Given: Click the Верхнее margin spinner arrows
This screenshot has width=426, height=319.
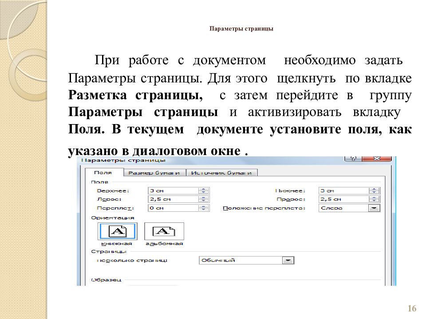Looking at the screenshot, I should click(x=204, y=191).
